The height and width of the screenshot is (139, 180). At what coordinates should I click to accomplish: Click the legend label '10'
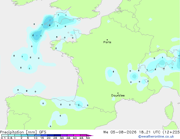(35, 138)
